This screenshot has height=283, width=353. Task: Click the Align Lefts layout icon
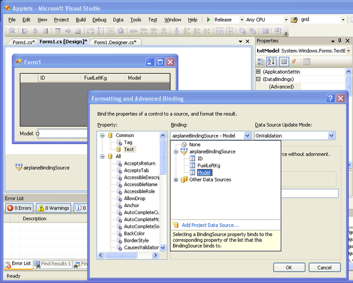click(25, 31)
